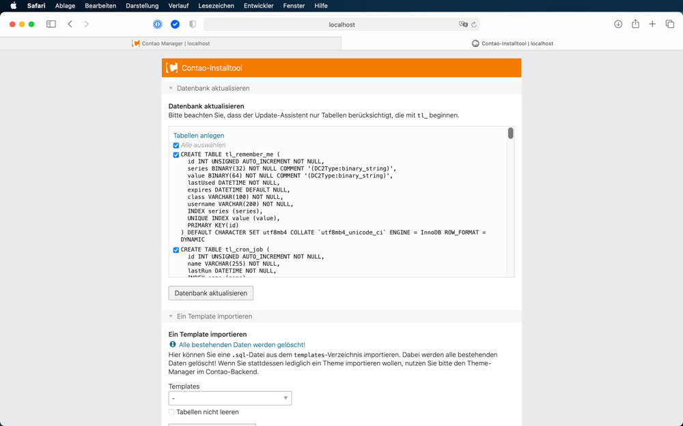Click the 'lastRun DATETIME NOT NULL,' line

[x=232, y=271]
